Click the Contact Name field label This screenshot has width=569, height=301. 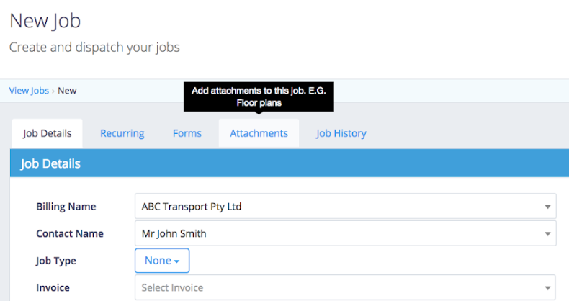(70, 233)
